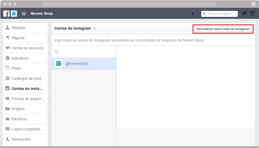Click the Projetos folder icon
Viewport: 259px width, 148px height.
pos(7,108)
